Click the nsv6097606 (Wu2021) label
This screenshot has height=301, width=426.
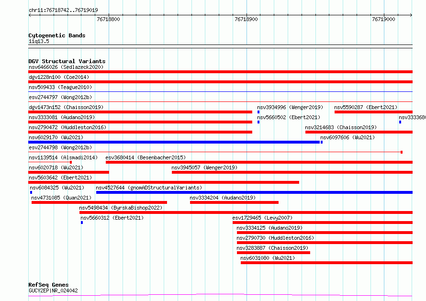(348, 137)
